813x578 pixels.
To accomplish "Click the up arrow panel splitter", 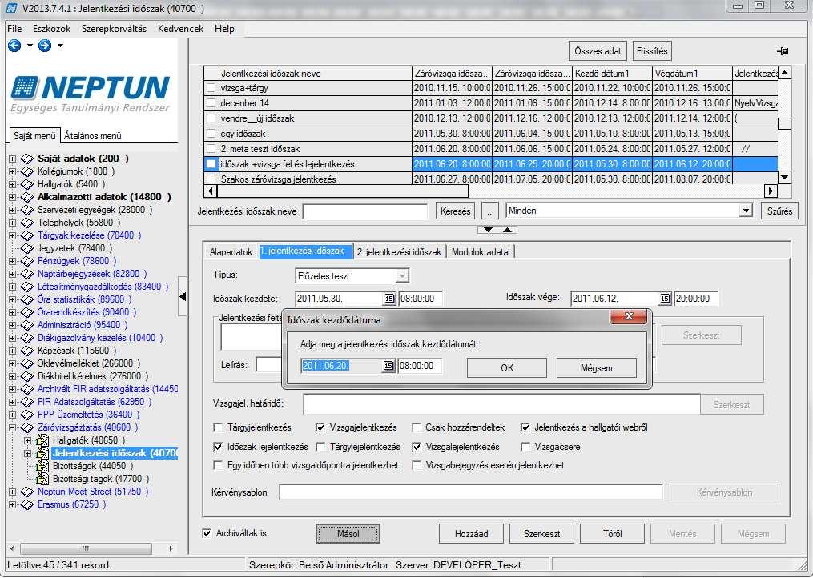I will 508,230.
